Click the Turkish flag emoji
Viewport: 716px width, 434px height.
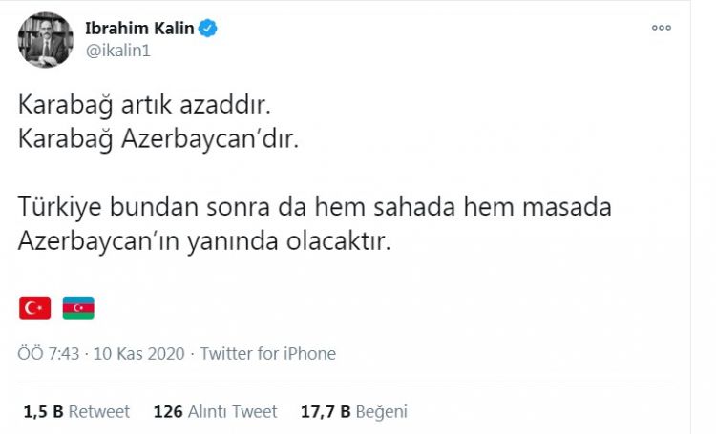(x=35, y=307)
